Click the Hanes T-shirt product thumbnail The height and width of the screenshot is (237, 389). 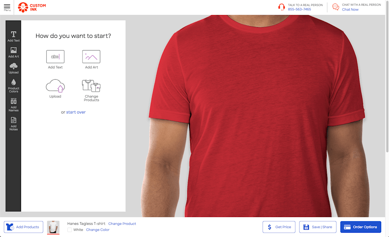point(53,227)
